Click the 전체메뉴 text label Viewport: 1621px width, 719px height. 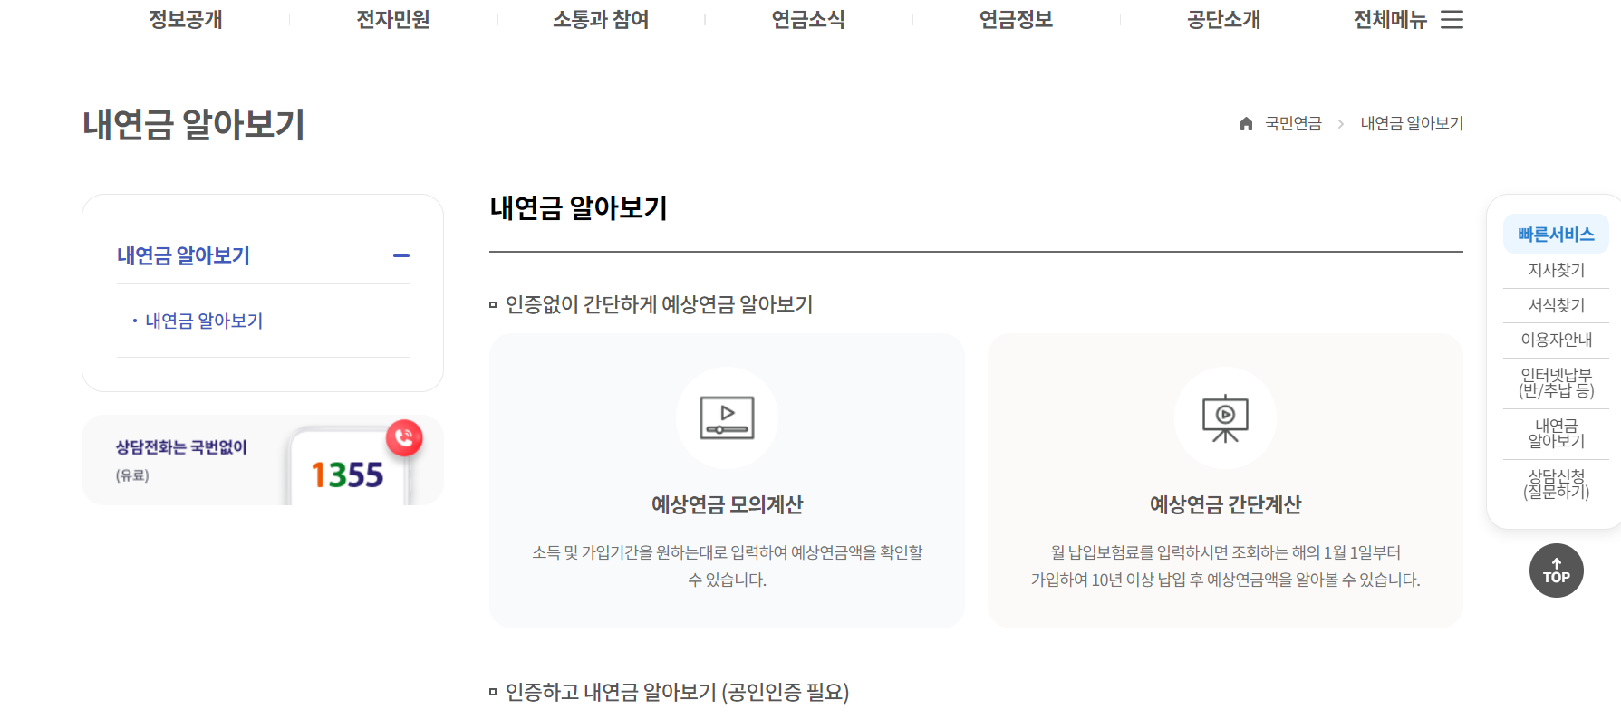tap(1390, 20)
